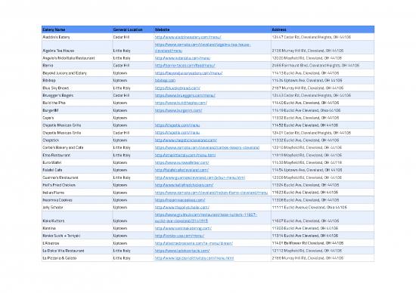Select the 'Indian Flame' name cell

tap(77, 193)
